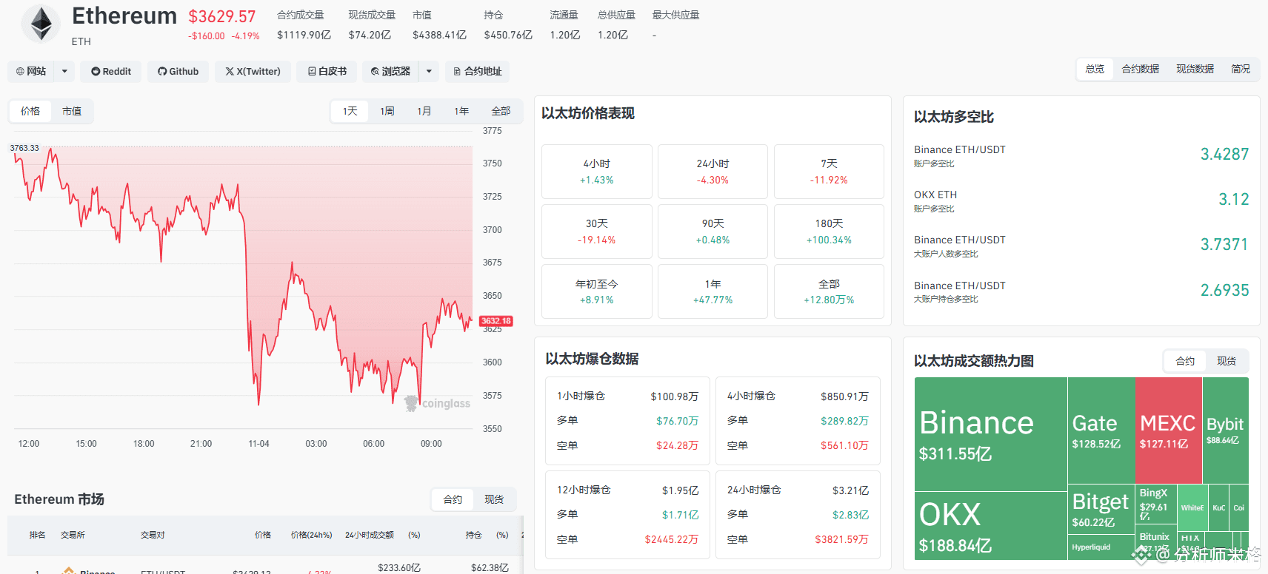Viewport: 1268px width, 574px height.
Task: Select the 市值 chart toggle
Action: click(x=72, y=111)
